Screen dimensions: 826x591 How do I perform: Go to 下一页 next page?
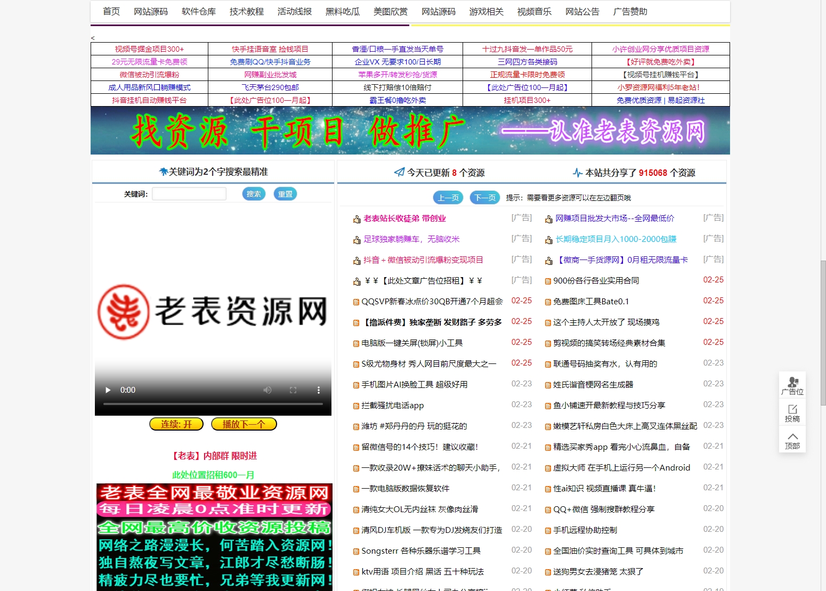click(x=485, y=198)
